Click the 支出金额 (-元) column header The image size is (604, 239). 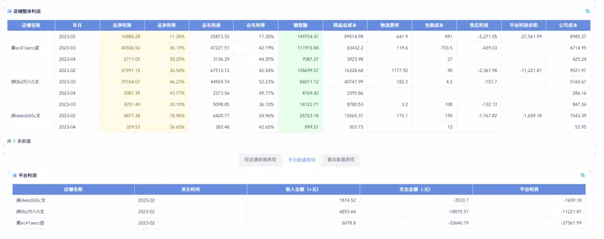[416, 189]
